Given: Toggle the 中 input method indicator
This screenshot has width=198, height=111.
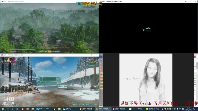Looking at the screenshot, I should [180, 109].
